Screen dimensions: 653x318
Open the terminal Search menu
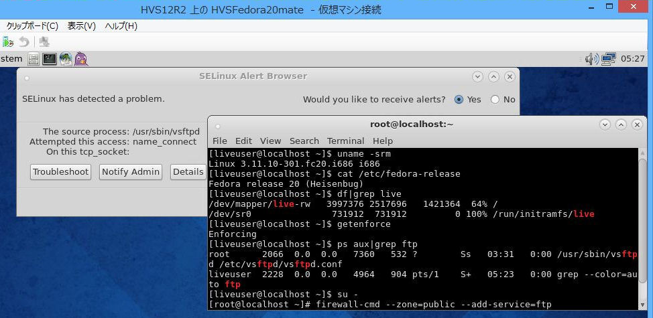pos(304,141)
